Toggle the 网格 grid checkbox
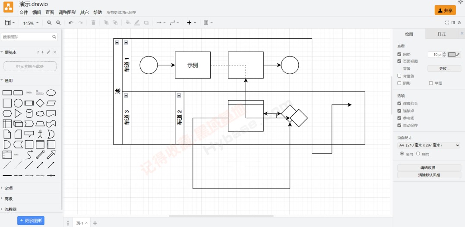 pyautogui.click(x=399, y=54)
